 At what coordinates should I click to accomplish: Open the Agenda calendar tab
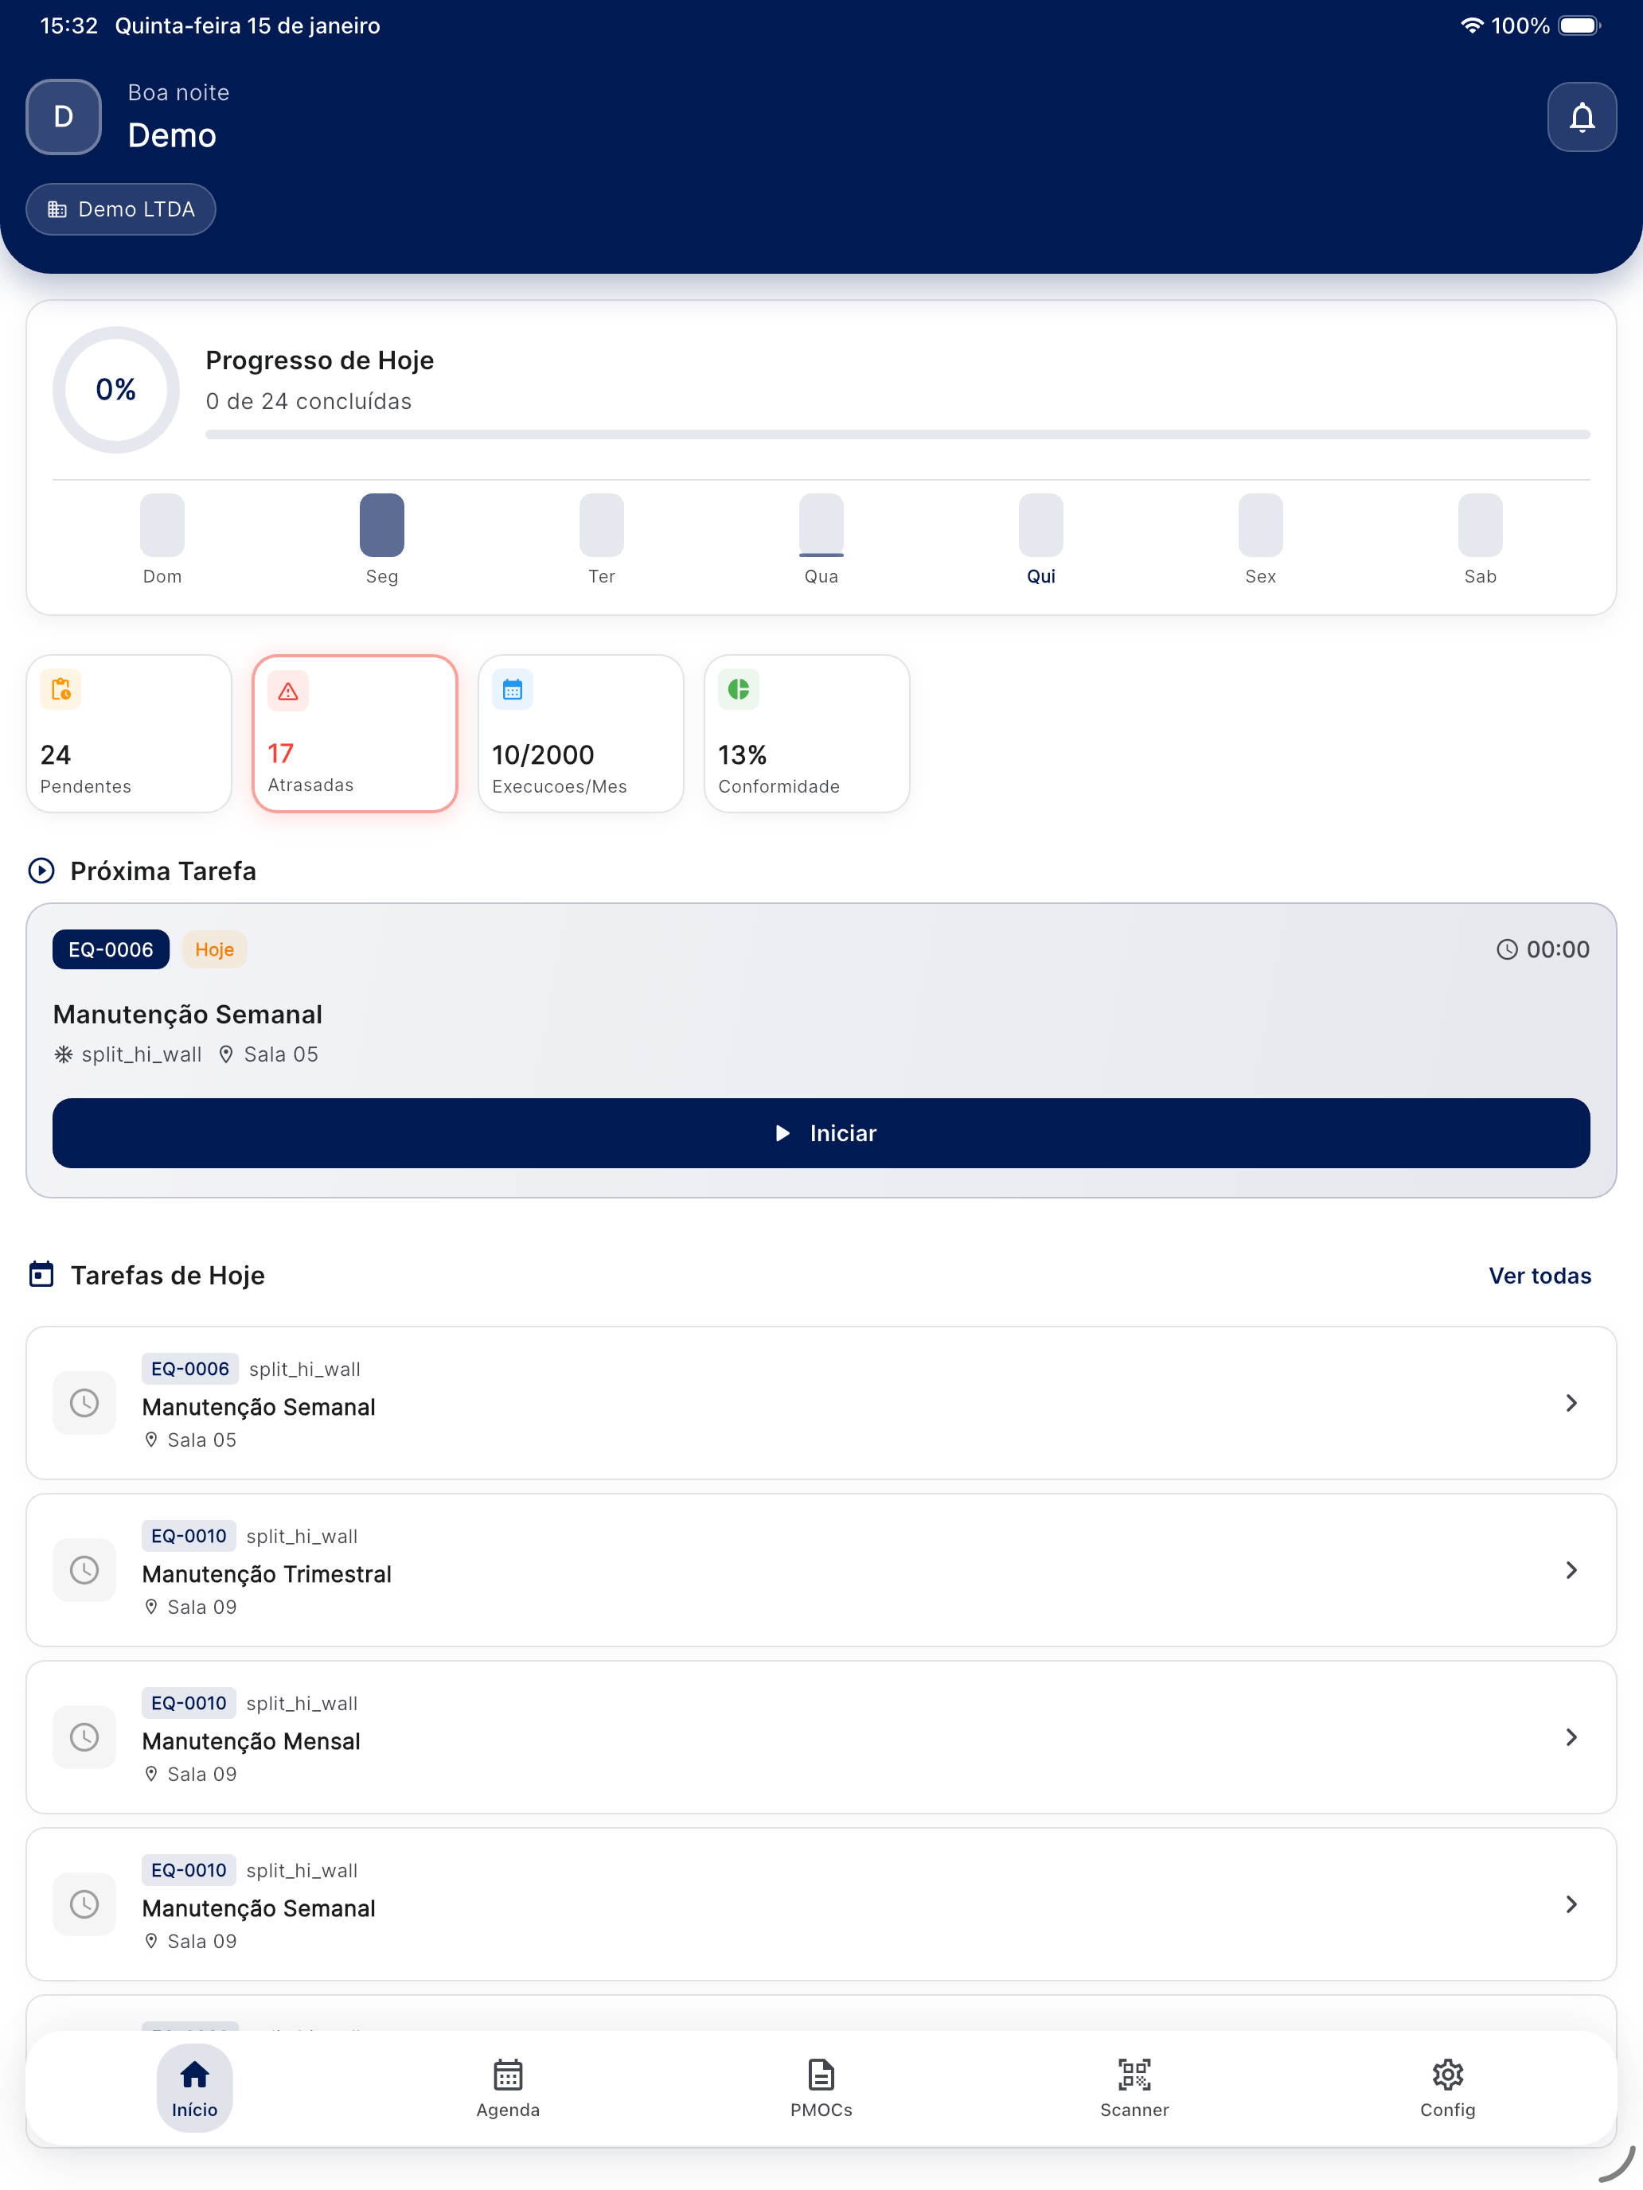click(x=508, y=2085)
